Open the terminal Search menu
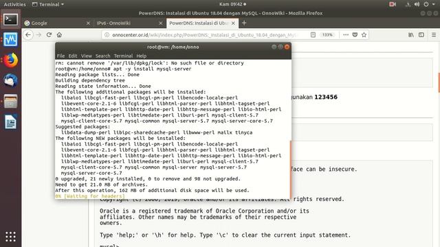The width and height of the screenshot is (440, 247). (x=102, y=56)
